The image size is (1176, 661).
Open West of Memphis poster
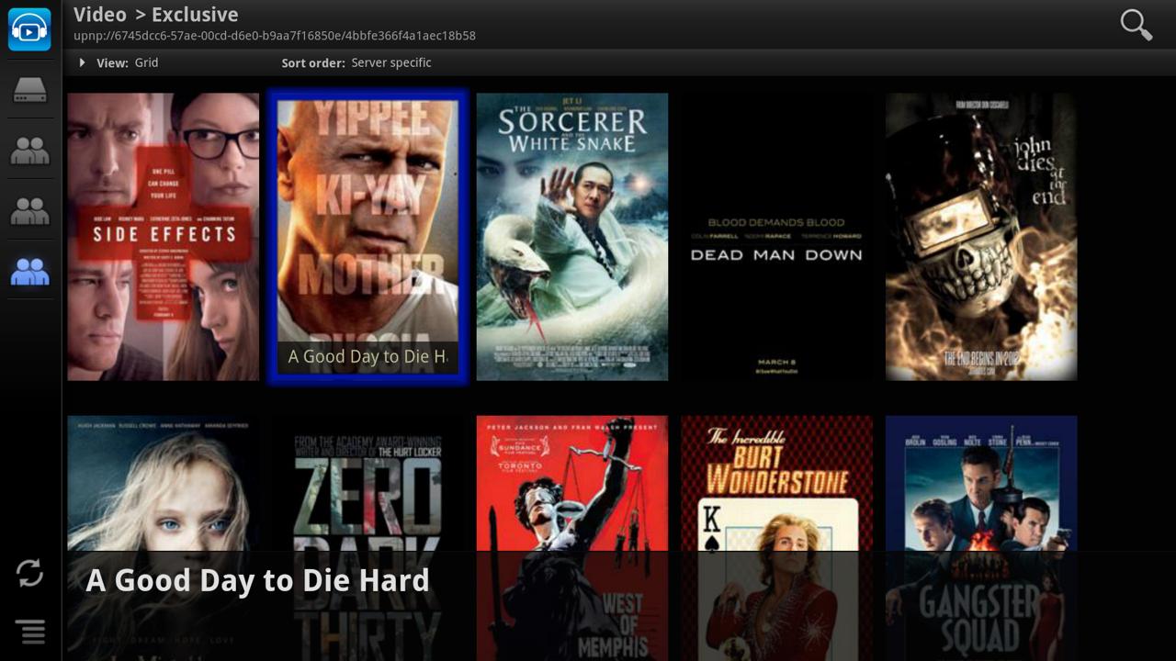point(571,538)
